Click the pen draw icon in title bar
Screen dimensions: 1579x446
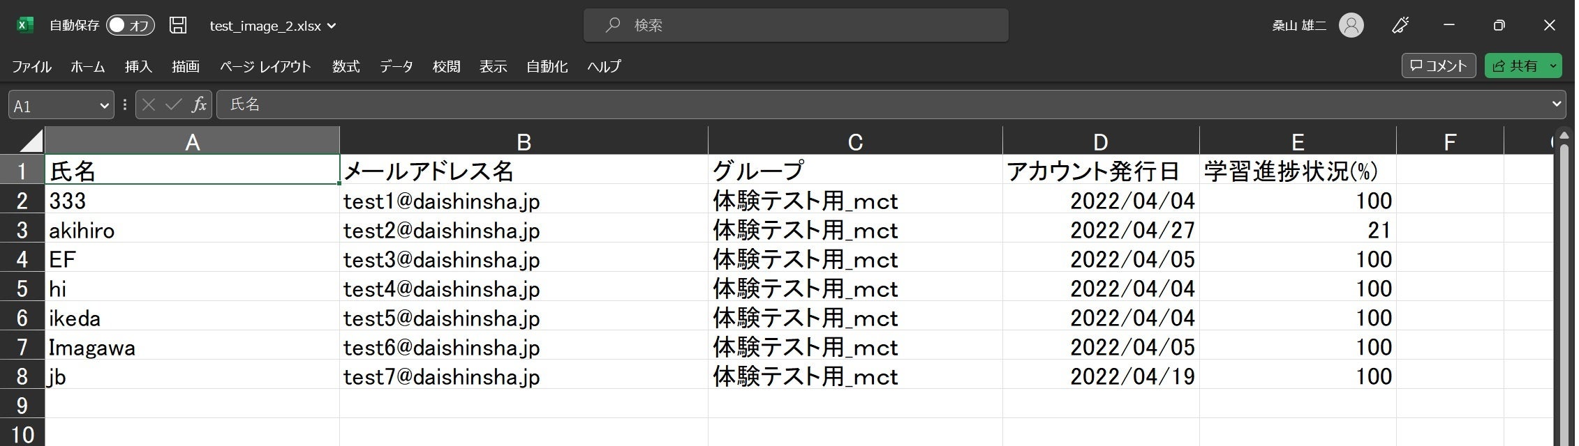pyautogui.click(x=1400, y=26)
